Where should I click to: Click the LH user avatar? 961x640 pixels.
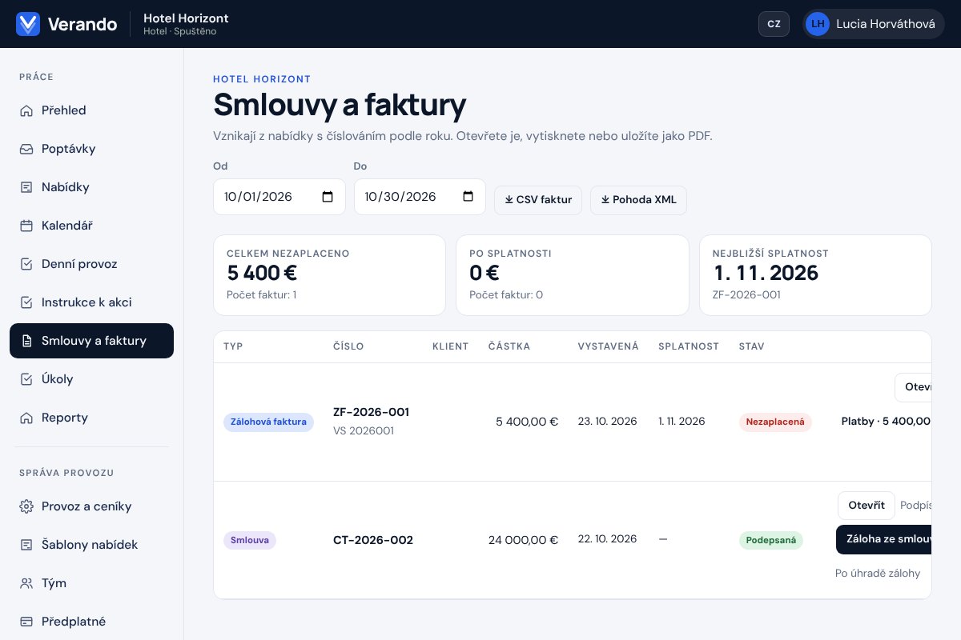(x=818, y=24)
